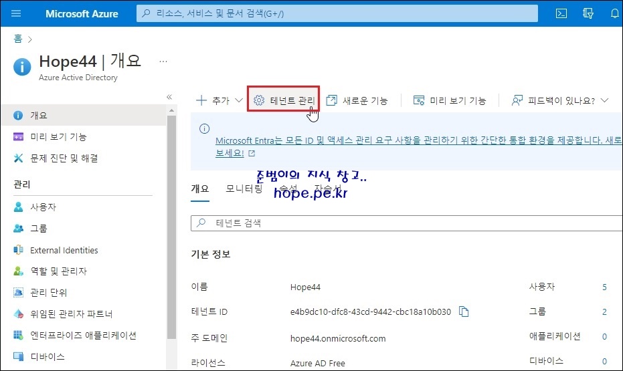The width and height of the screenshot is (623, 371).
Task: Click the 미리 보기 기능 toolbar icon
Action: pyautogui.click(x=419, y=100)
